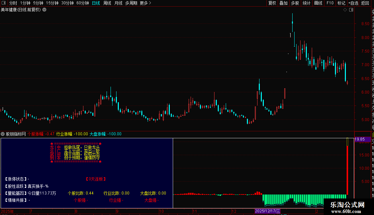This screenshot has width=374, height=215.
Task: Open the 复权 adjustment menu
Action: [x=272, y=3]
